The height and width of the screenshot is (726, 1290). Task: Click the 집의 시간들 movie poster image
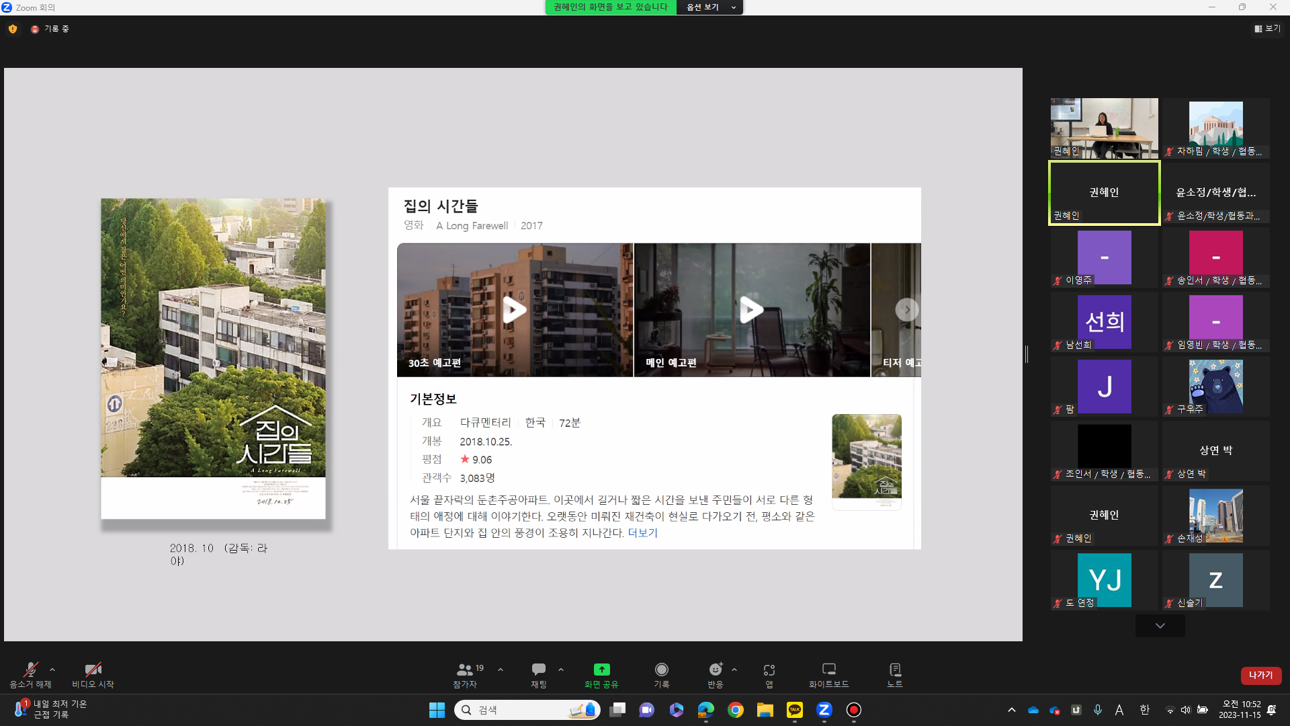213,358
